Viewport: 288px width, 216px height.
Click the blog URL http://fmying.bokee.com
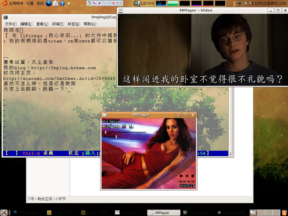click(x=64, y=68)
